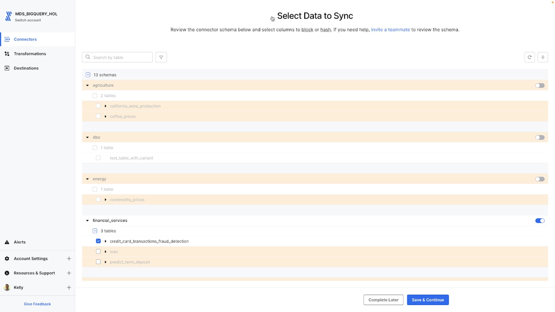Collapse the agriculture schema arrow
Screen dimensions: 555x312
click(87, 86)
